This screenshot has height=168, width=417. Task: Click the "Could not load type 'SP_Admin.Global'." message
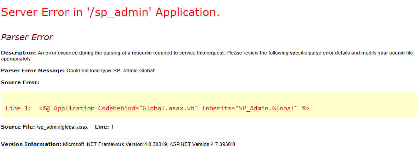point(112,71)
